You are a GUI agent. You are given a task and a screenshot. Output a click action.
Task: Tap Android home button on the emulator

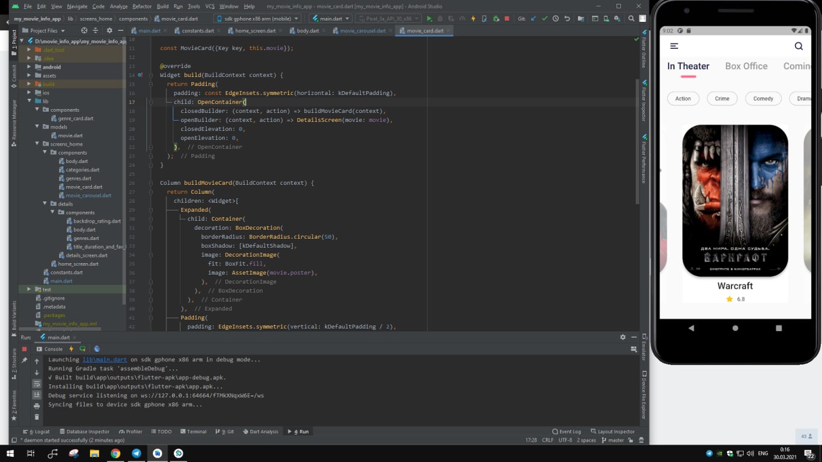coord(735,328)
